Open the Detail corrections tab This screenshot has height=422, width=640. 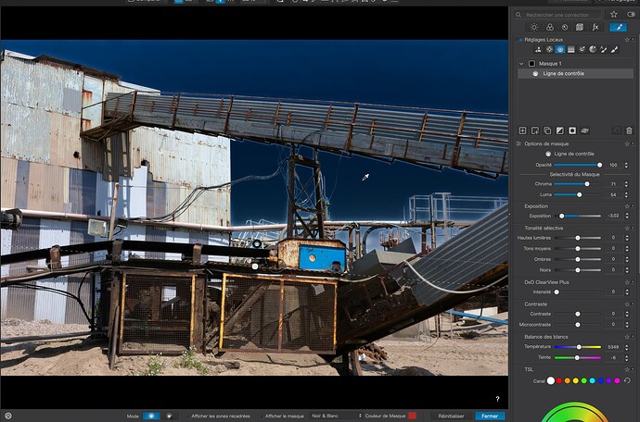(x=565, y=27)
